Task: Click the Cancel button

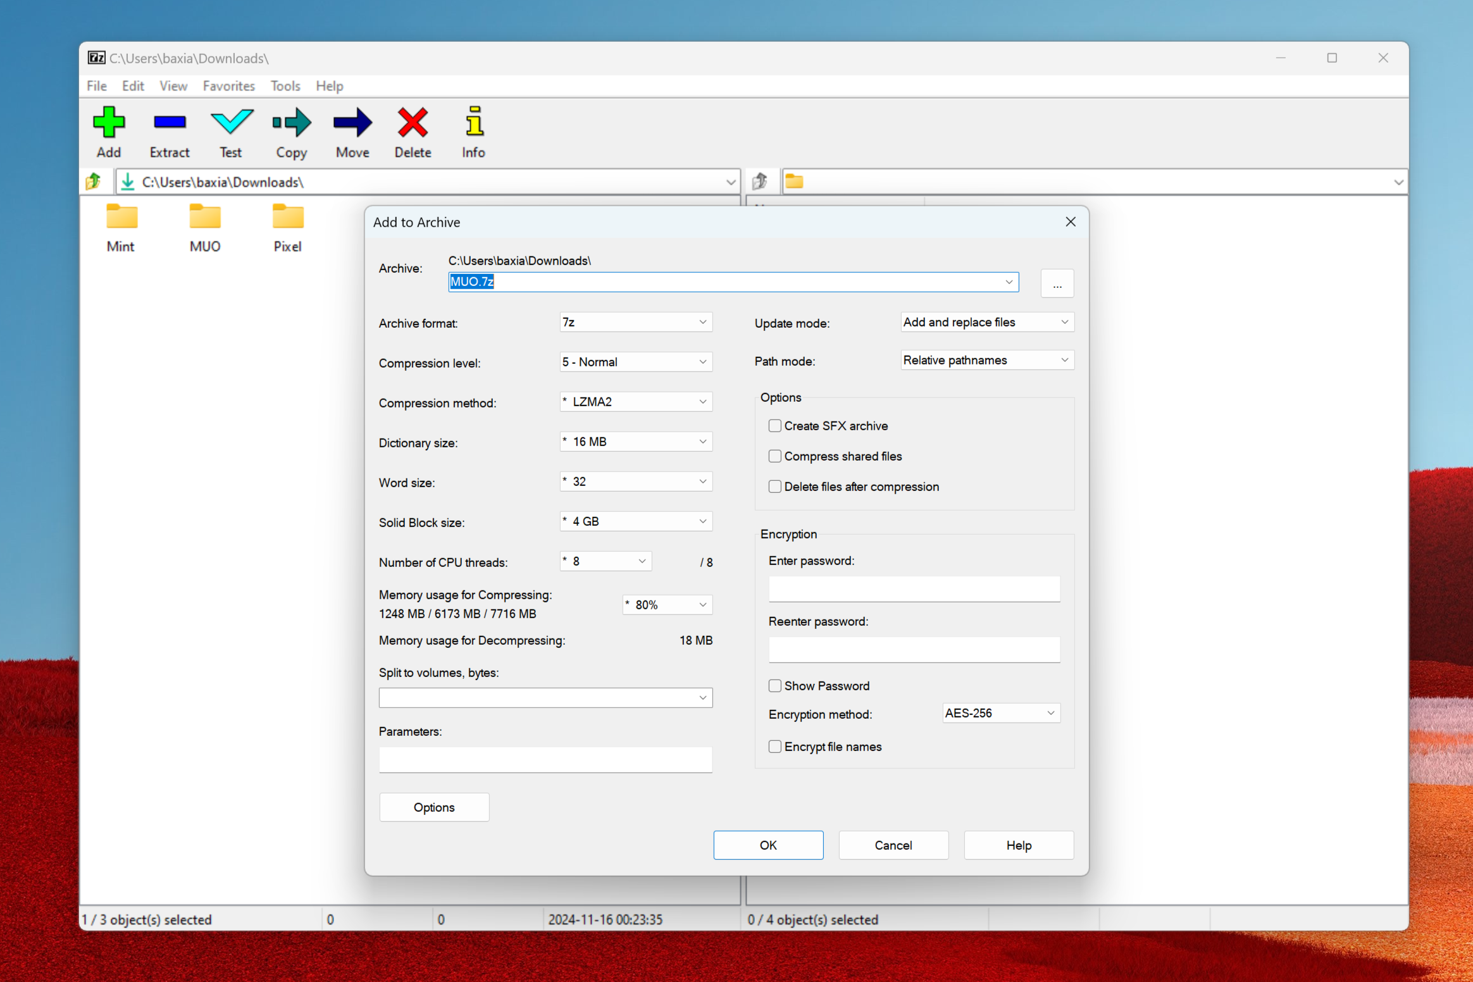Action: pyautogui.click(x=893, y=845)
